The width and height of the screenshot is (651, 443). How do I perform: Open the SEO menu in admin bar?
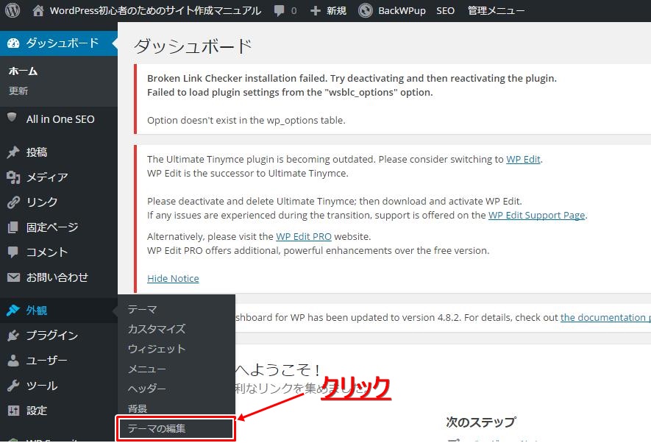pyautogui.click(x=445, y=11)
